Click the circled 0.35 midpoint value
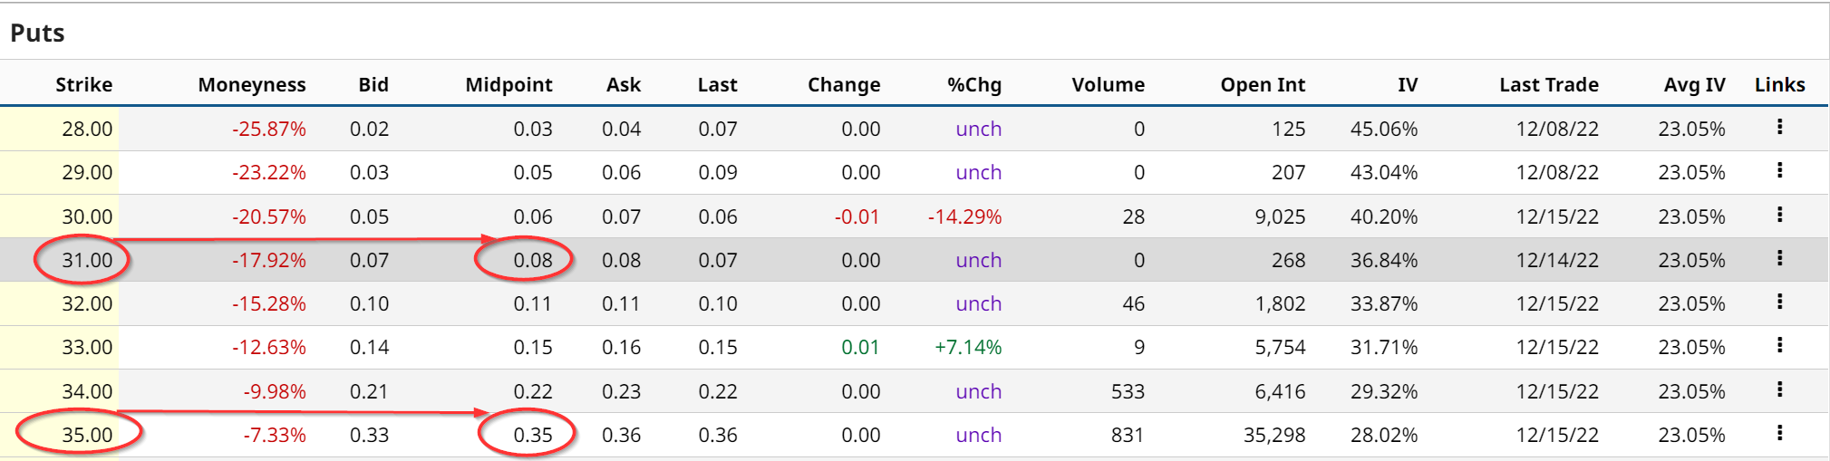This screenshot has width=1830, height=461. tap(532, 436)
